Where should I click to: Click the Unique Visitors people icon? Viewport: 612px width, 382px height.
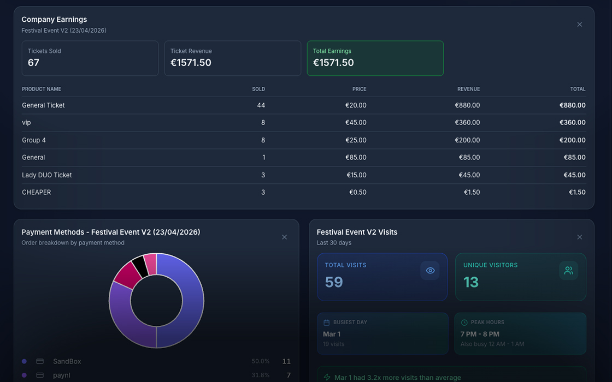[568, 270]
